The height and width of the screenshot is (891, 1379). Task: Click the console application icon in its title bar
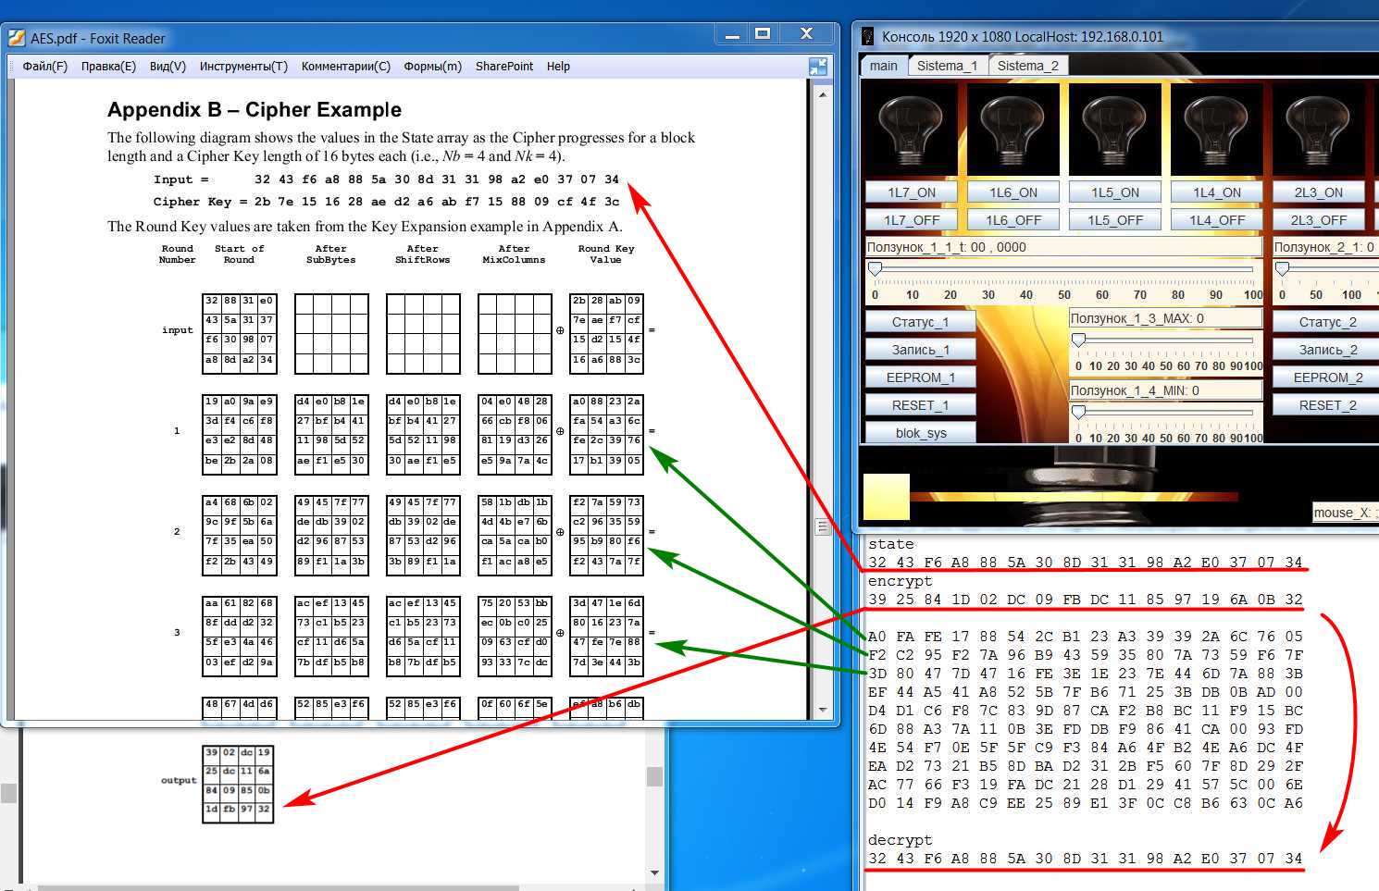[867, 37]
